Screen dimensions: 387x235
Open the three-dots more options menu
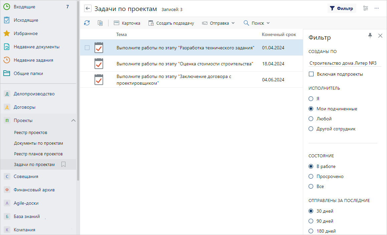(x=377, y=8)
